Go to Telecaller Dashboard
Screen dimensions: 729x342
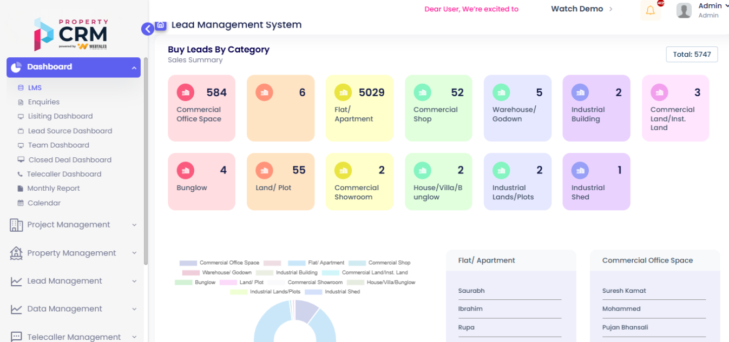(64, 174)
